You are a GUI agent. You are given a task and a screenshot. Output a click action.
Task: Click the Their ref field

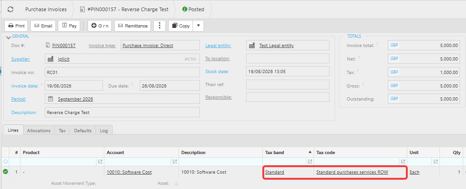[288, 84]
